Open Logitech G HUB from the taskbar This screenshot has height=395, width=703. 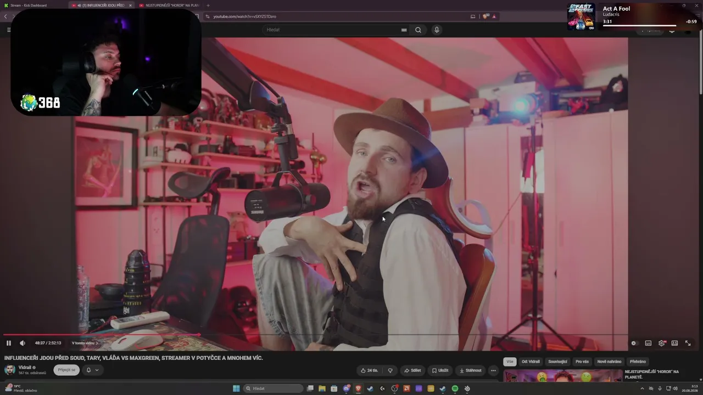pos(382,388)
